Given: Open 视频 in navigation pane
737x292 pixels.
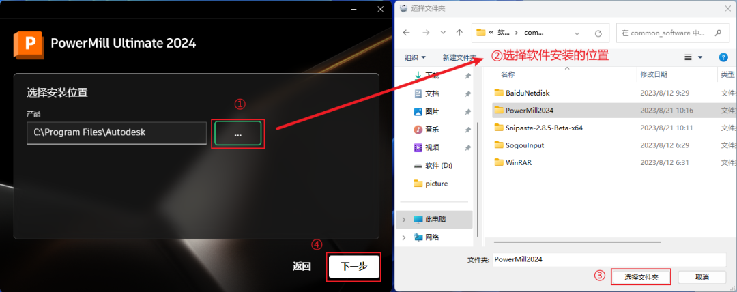Looking at the screenshot, I should click(432, 147).
